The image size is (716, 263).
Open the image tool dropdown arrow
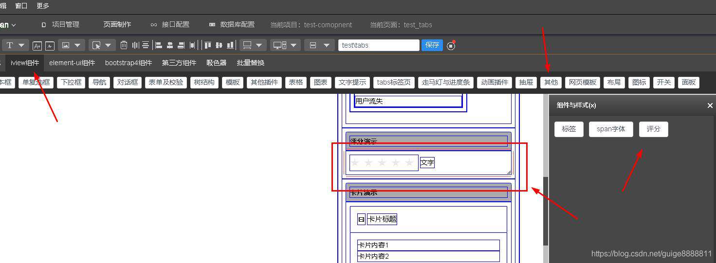[77, 45]
